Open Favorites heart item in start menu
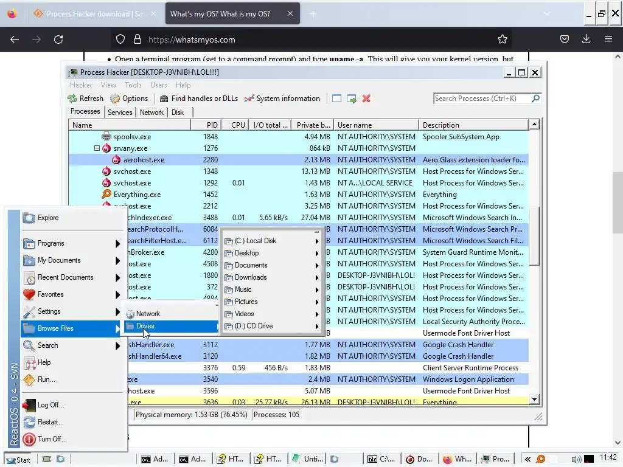 tap(72, 294)
